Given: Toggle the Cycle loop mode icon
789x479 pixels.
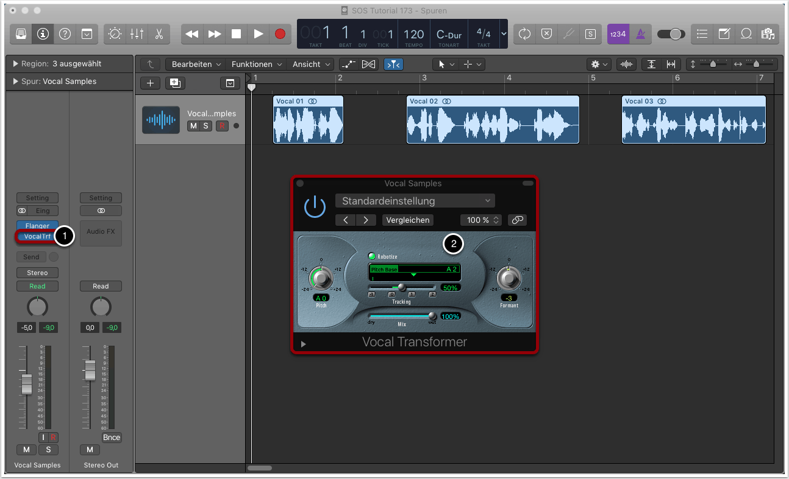Looking at the screenshot, I should (x=524, y=34).
